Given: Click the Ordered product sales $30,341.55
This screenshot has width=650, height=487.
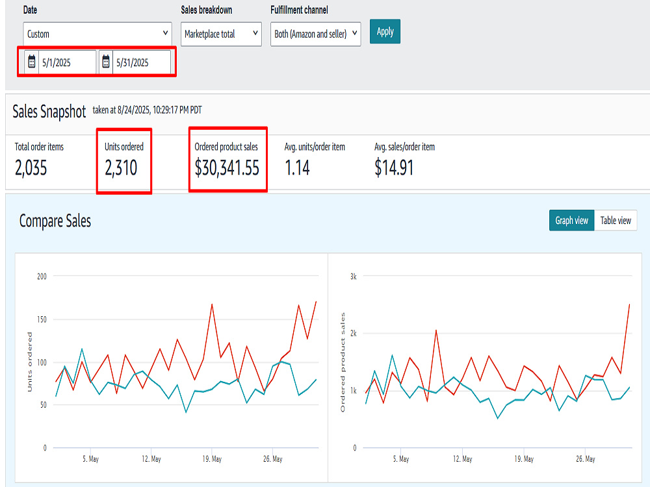Looking at the screenshot, I should pyautogui.click(x=227, y=168).
